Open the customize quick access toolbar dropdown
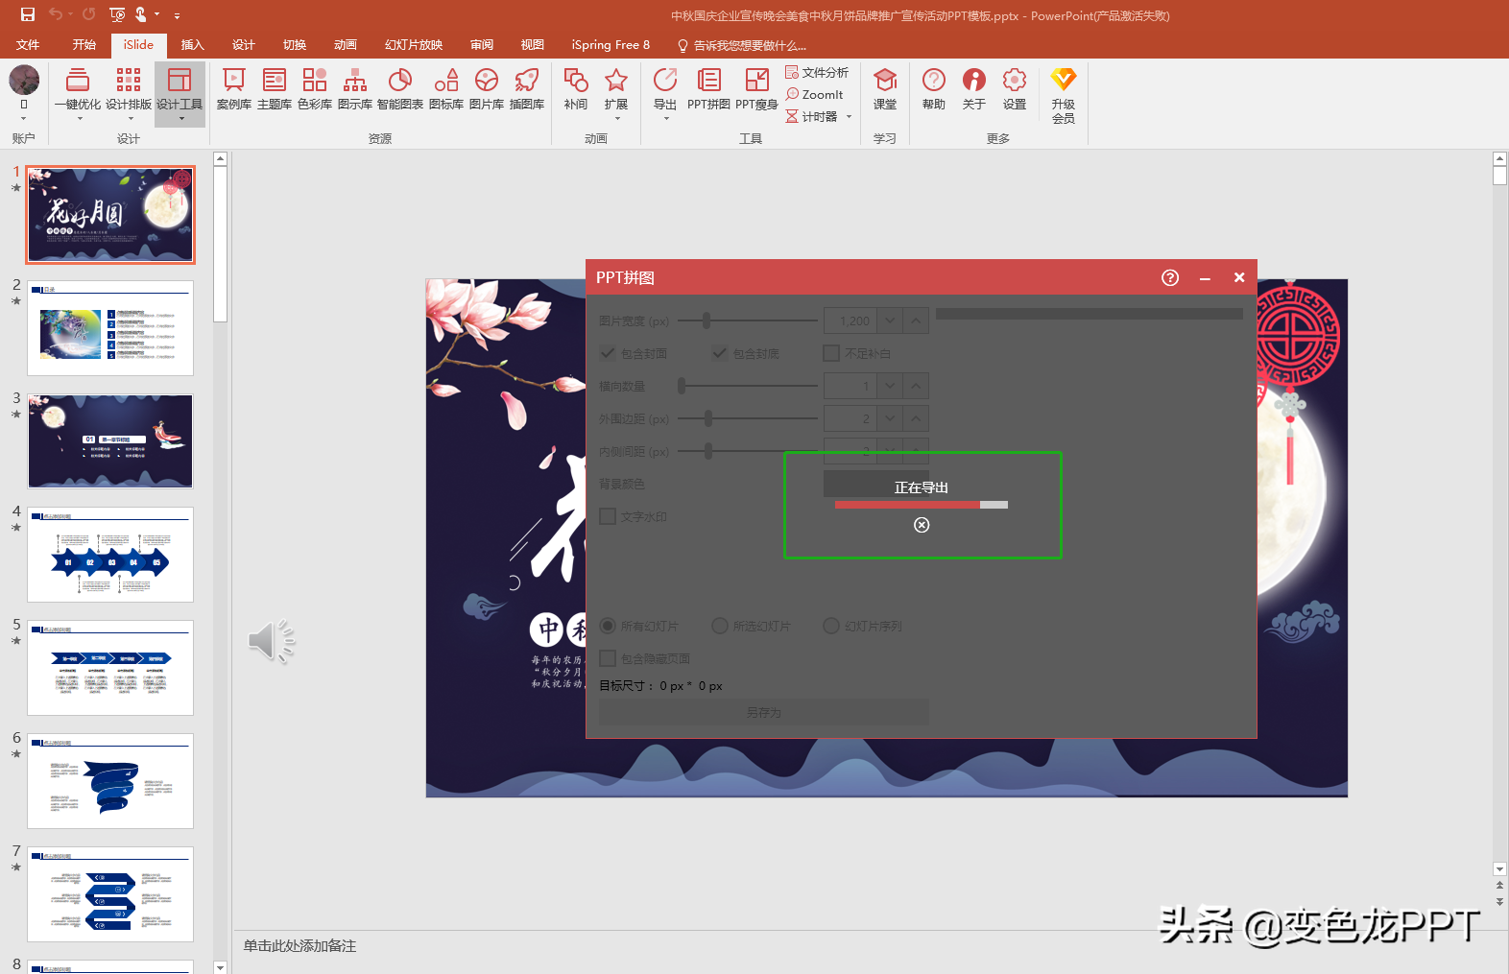This screenshot has width=1509, height=974. (x=177, y=15)
